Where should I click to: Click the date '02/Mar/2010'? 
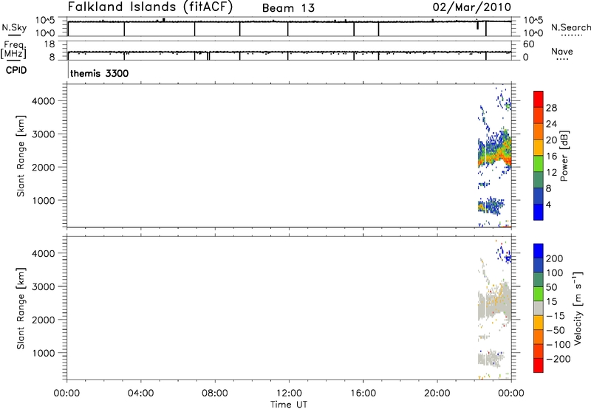pos(471,7)
